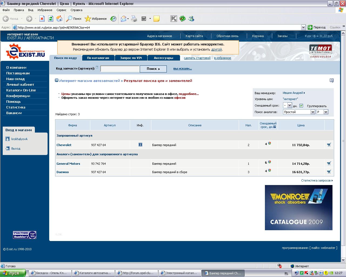
Task: Click the Windows пуск Start button
Action: point(13,273)
